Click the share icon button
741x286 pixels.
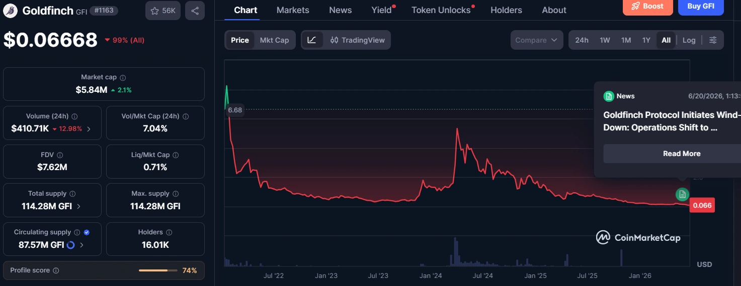click(195, 11)
